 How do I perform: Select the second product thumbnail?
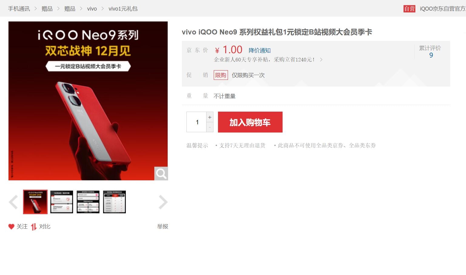point(62,202)
